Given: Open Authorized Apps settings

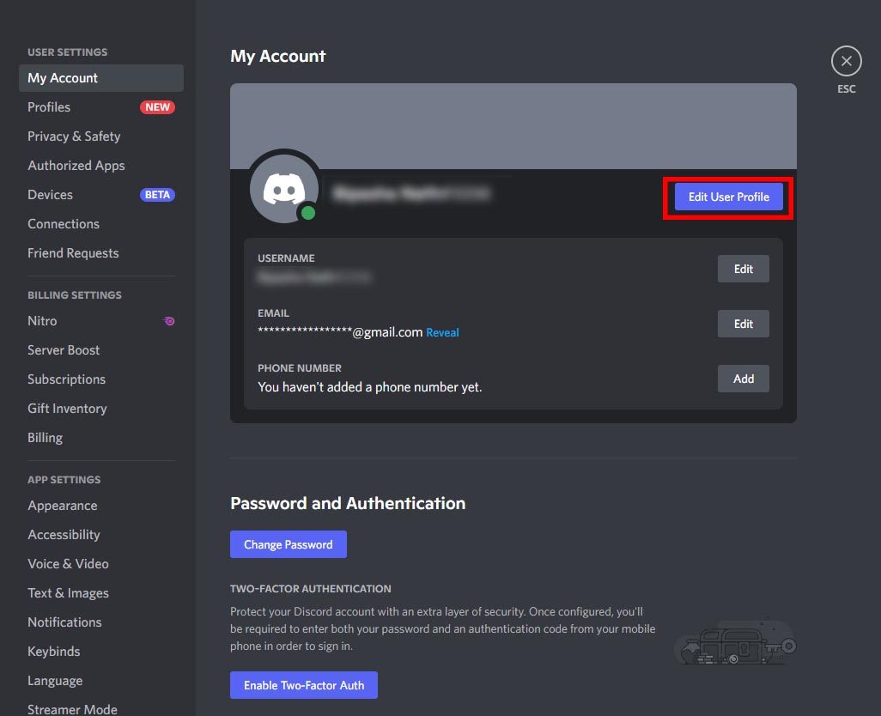Looking at the screenshot, I should [x=76, y=165].
